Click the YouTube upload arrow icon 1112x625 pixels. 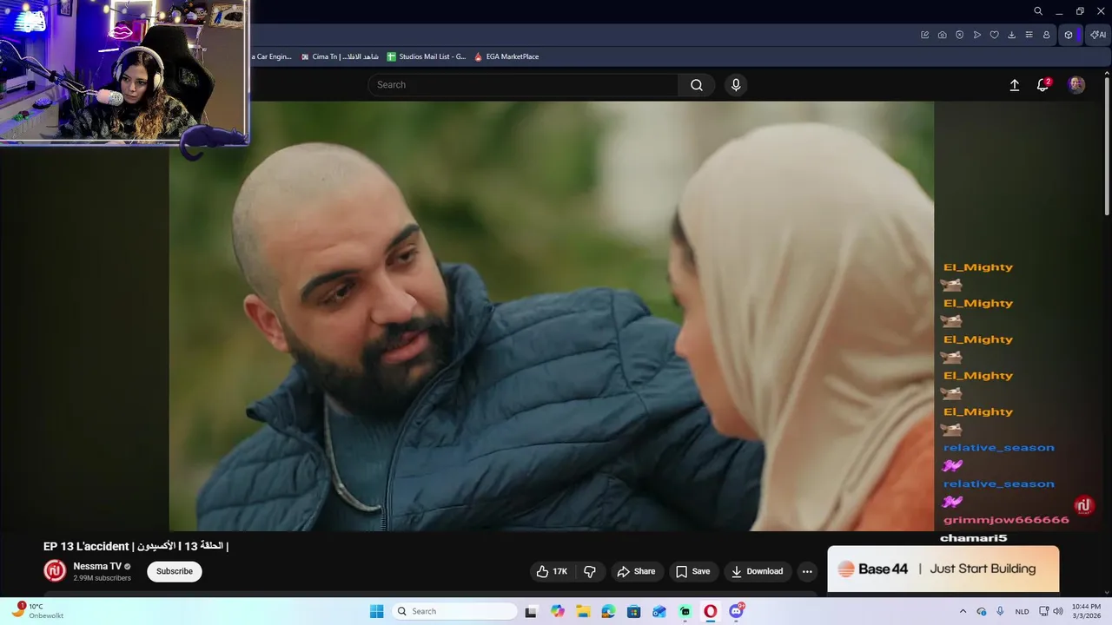click(1014, 85)
